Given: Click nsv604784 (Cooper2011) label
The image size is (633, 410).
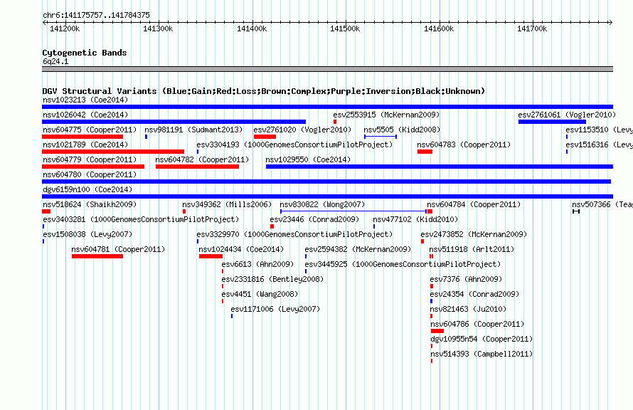Looking at the screenshot, I should coord(474,204).
